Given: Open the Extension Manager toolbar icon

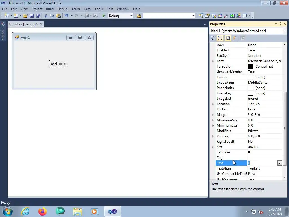Looking at the screenshot, I should (x=238, y=16).
